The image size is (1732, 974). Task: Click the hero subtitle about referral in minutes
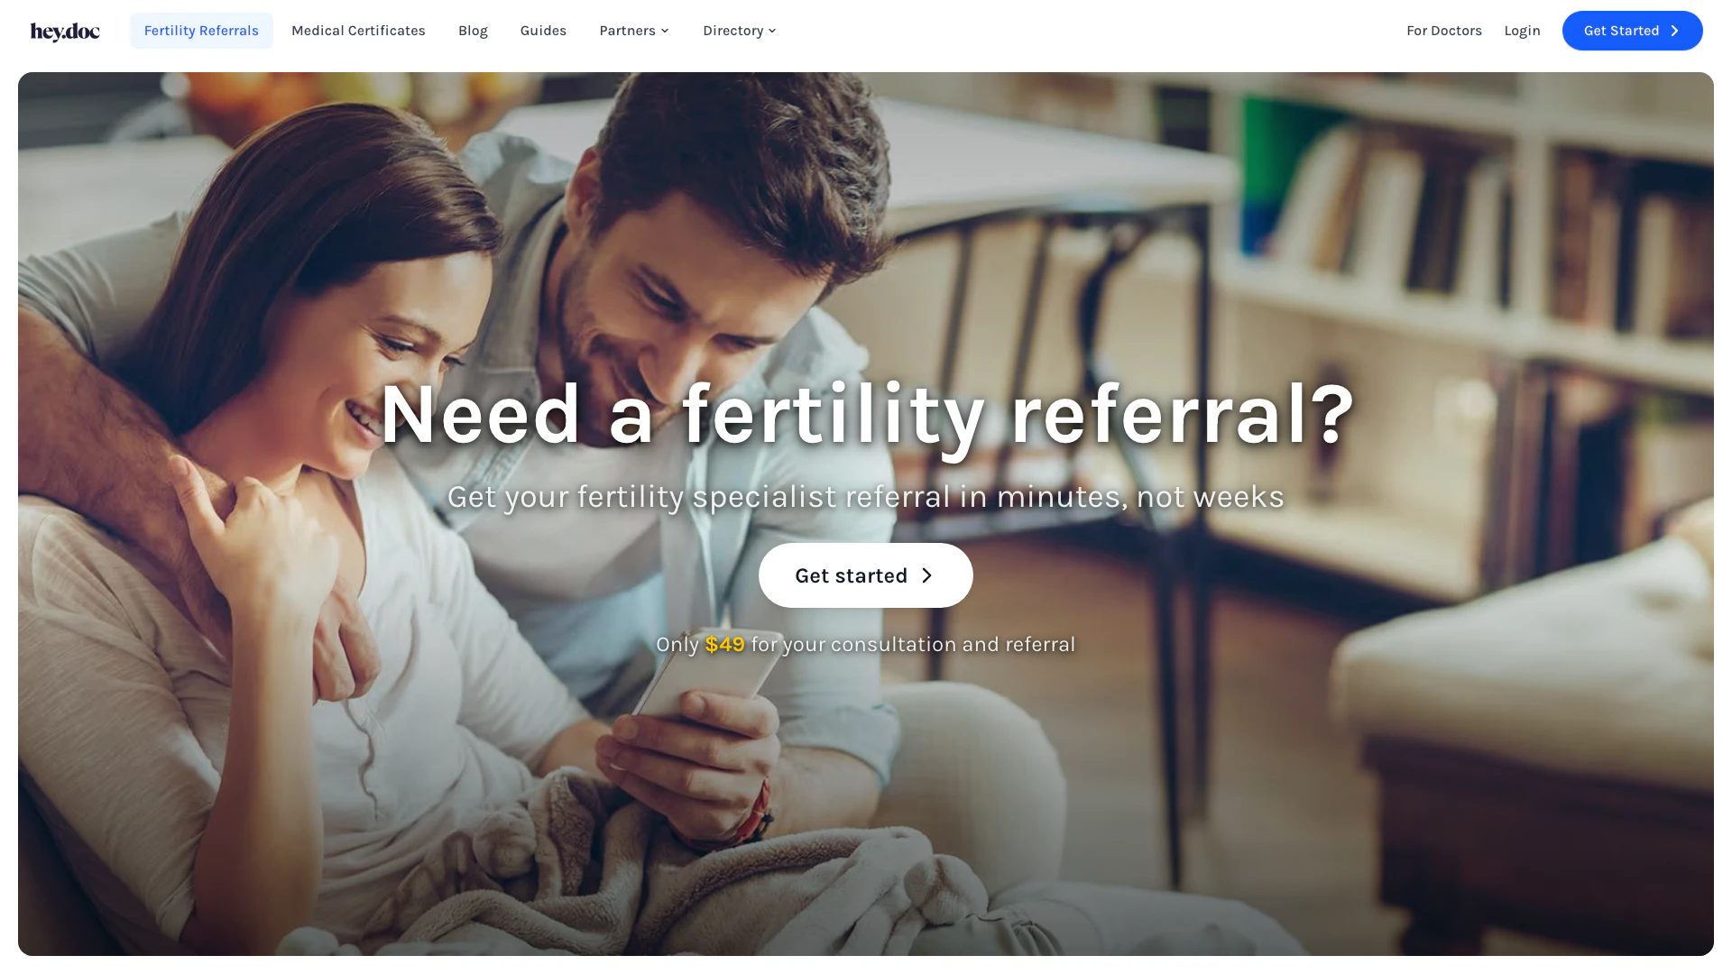tap(865, 497)
